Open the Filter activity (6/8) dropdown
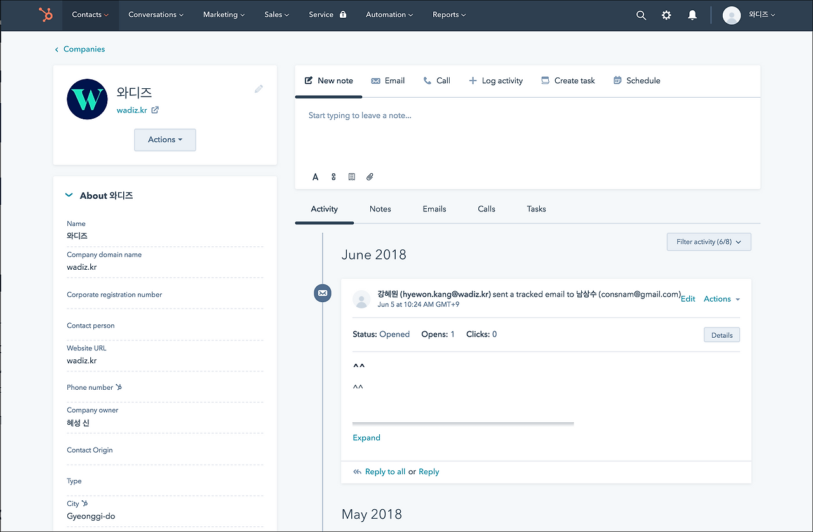 coord(709,242)
